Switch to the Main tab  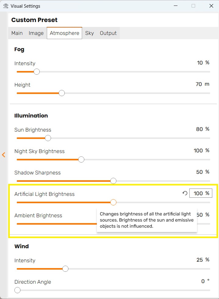click(17, 33)
